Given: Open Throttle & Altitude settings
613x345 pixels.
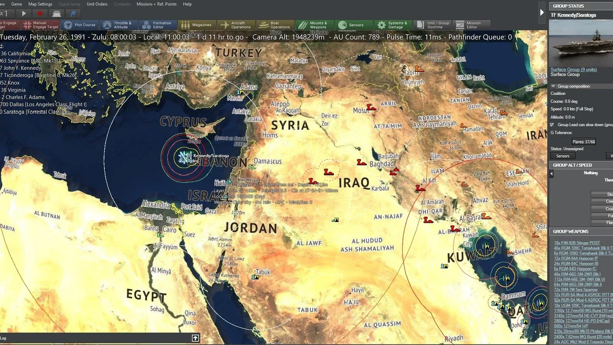Looking at the screenshot, I should coord(118,25).
